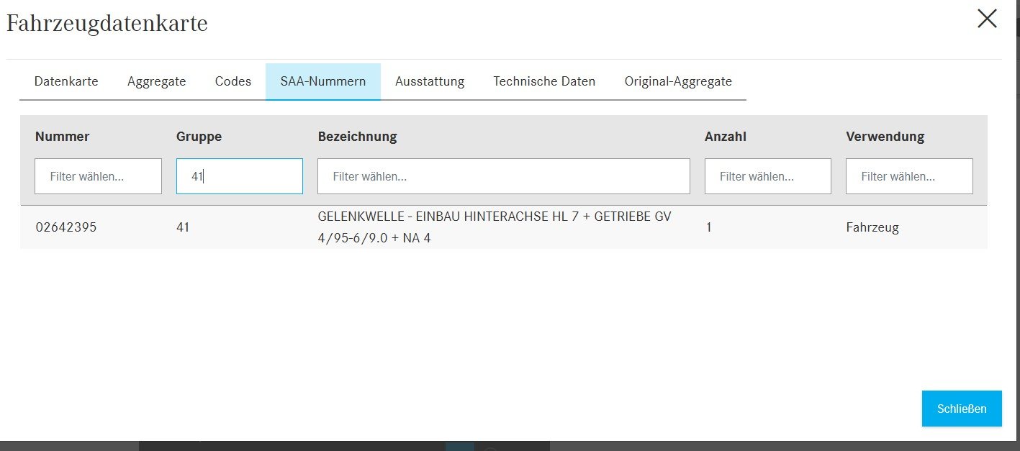Close the Fahrzeugdatenkarte dialog with the X icon
This screenshot has height=451, width=1020.
coord(987,19)
